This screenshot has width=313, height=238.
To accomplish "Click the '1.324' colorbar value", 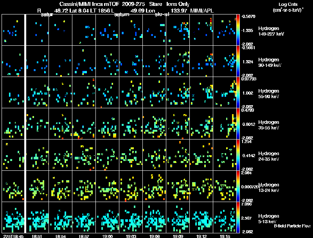I will [248, 62].
